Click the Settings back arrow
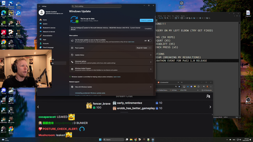Screen dimensions: 253x142 [x=40, y=6]
